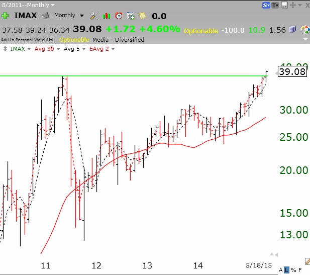
Task: Click the green IMAX legend label
Action: (x=18, y=49)
